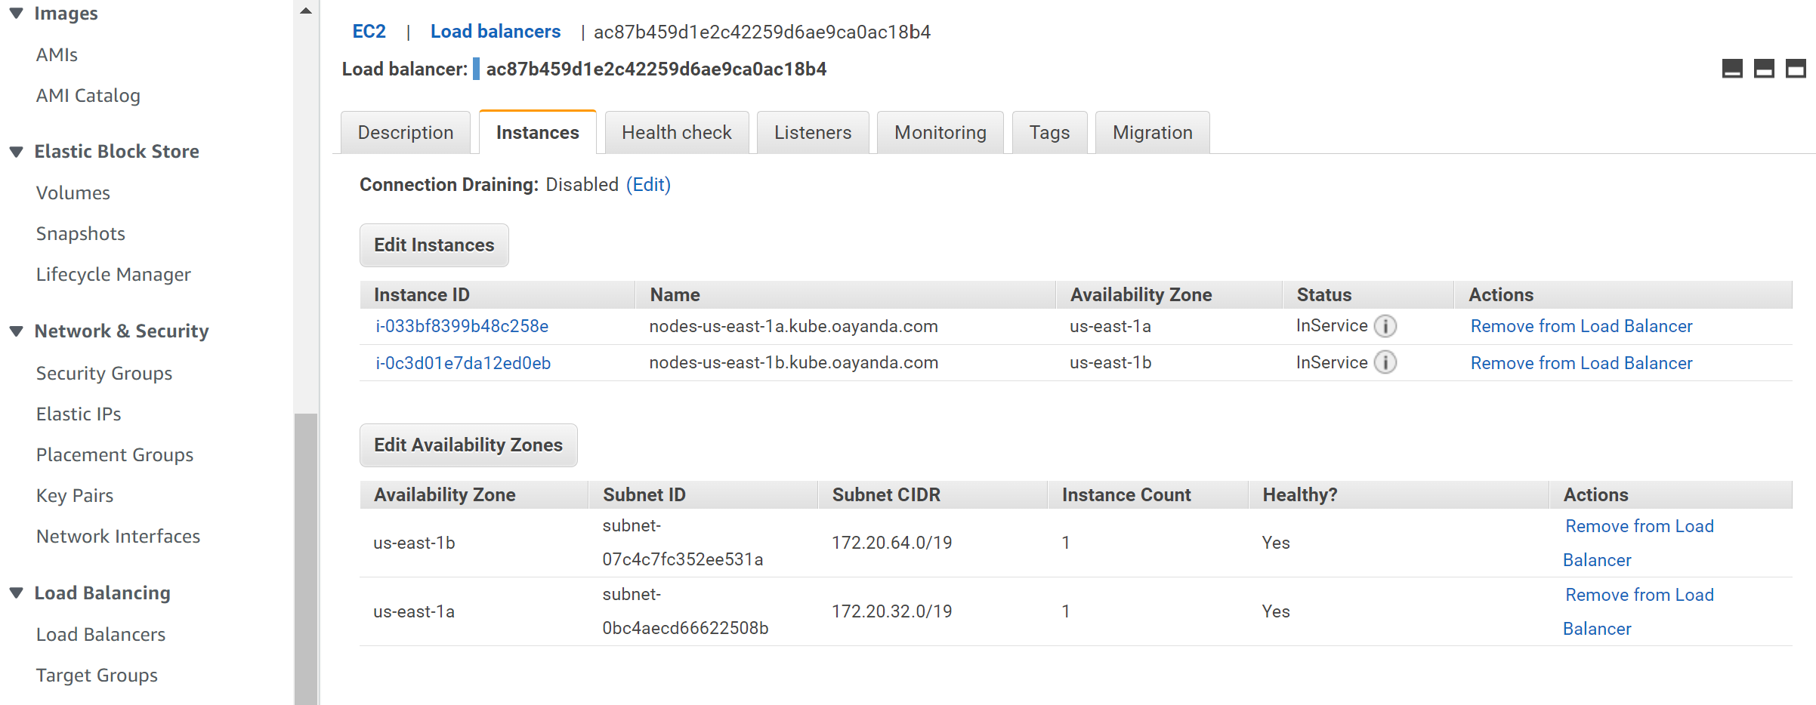The height and width of the screenshot is (705, 1816).
Task: Collapse the Elastic Block Store section
Action: point(17,152)
